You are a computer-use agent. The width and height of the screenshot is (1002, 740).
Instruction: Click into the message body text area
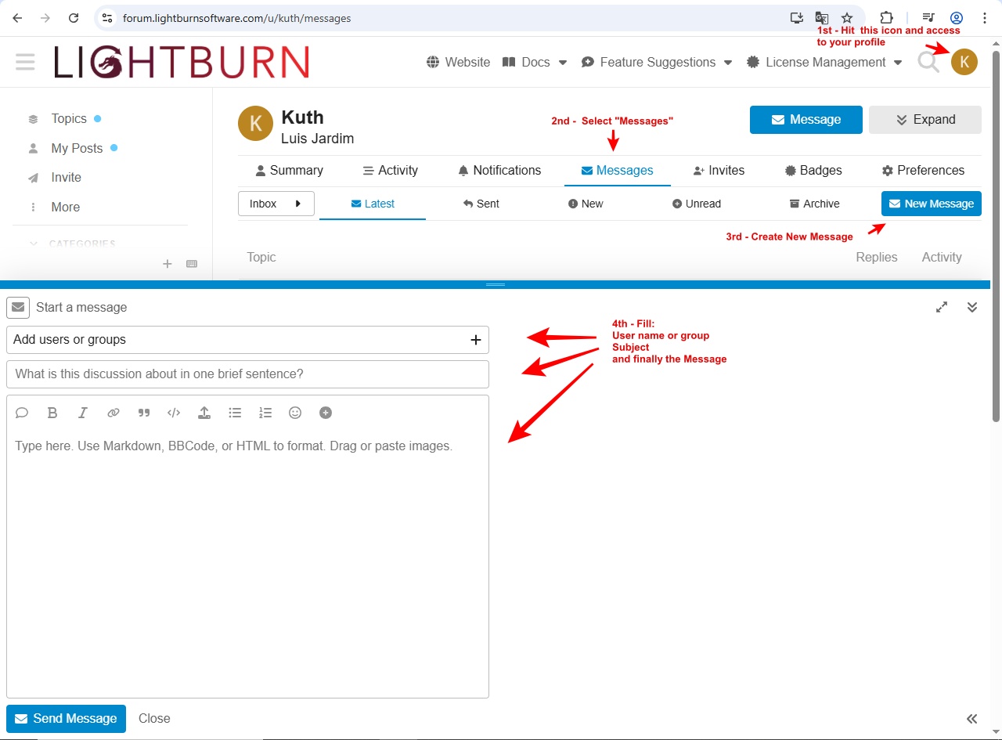(247, 562)
